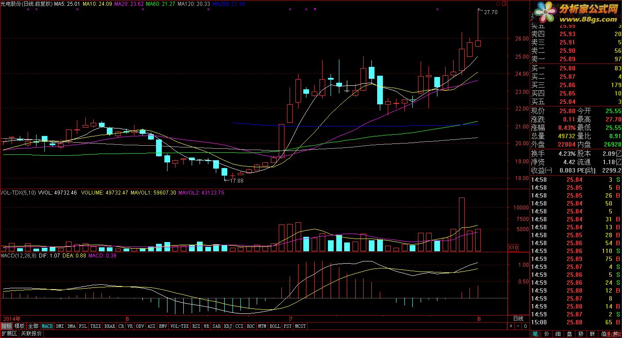Click the MA20: 23.62 label
The width and height of the screenshot is (622, 338).
coord(129,4)
